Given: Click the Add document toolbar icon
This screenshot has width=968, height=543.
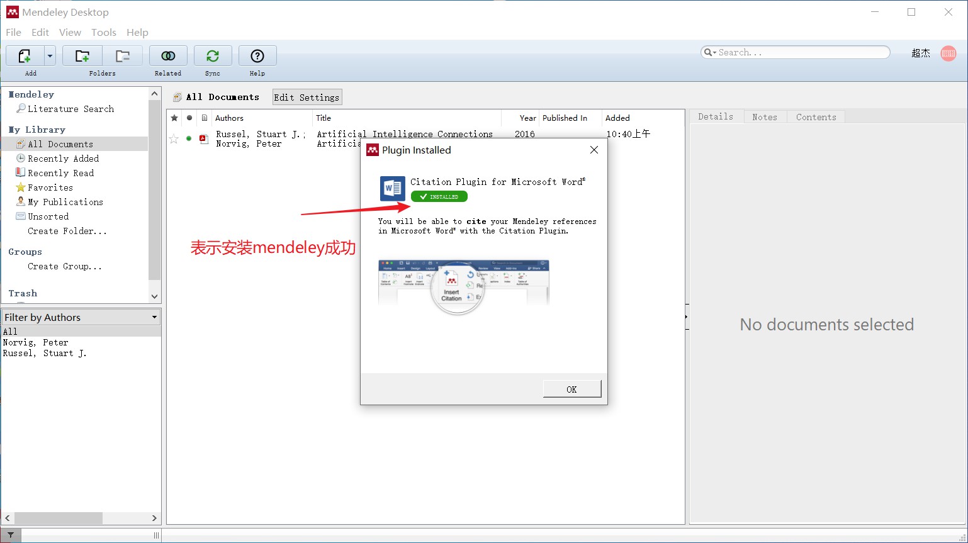Looking at the screenshot, I should (x=25, y=56).
